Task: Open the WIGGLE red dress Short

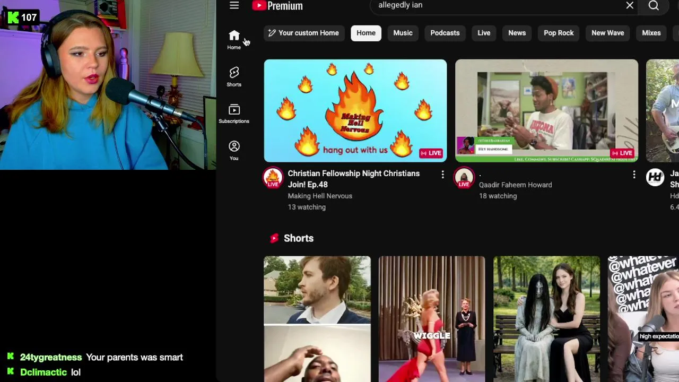Action: [x=432, y=319]
